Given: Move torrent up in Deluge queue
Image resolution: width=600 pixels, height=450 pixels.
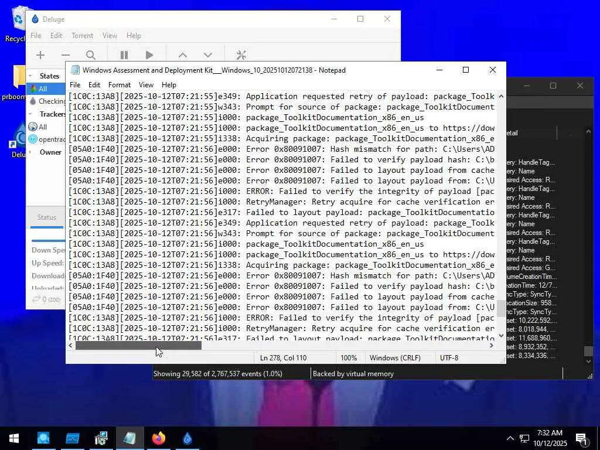Looking at the screenshot, I should (x=183, y=55).
